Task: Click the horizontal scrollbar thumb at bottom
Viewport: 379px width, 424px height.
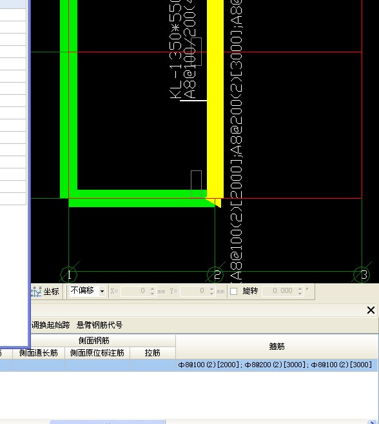Action: 107,422
